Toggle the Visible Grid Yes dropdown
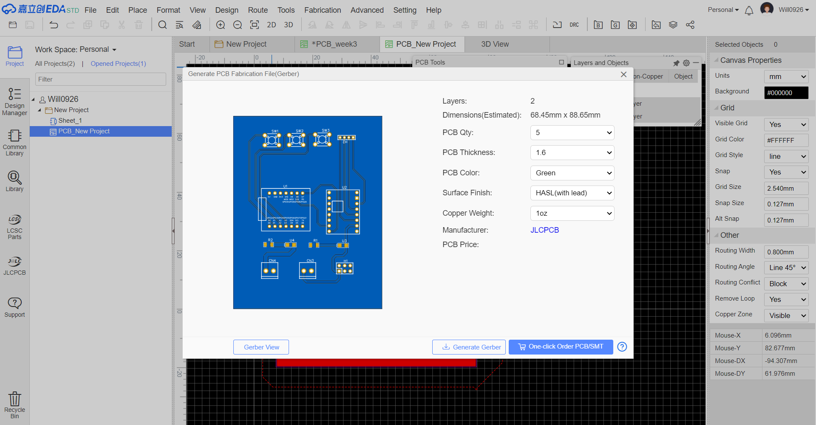This screenshot has height=425, width=816. [x=786, y=124]
